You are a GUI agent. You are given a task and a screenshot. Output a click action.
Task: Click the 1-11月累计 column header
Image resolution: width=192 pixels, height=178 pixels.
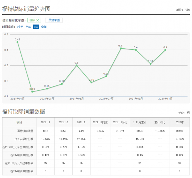[x=140, y=122]
